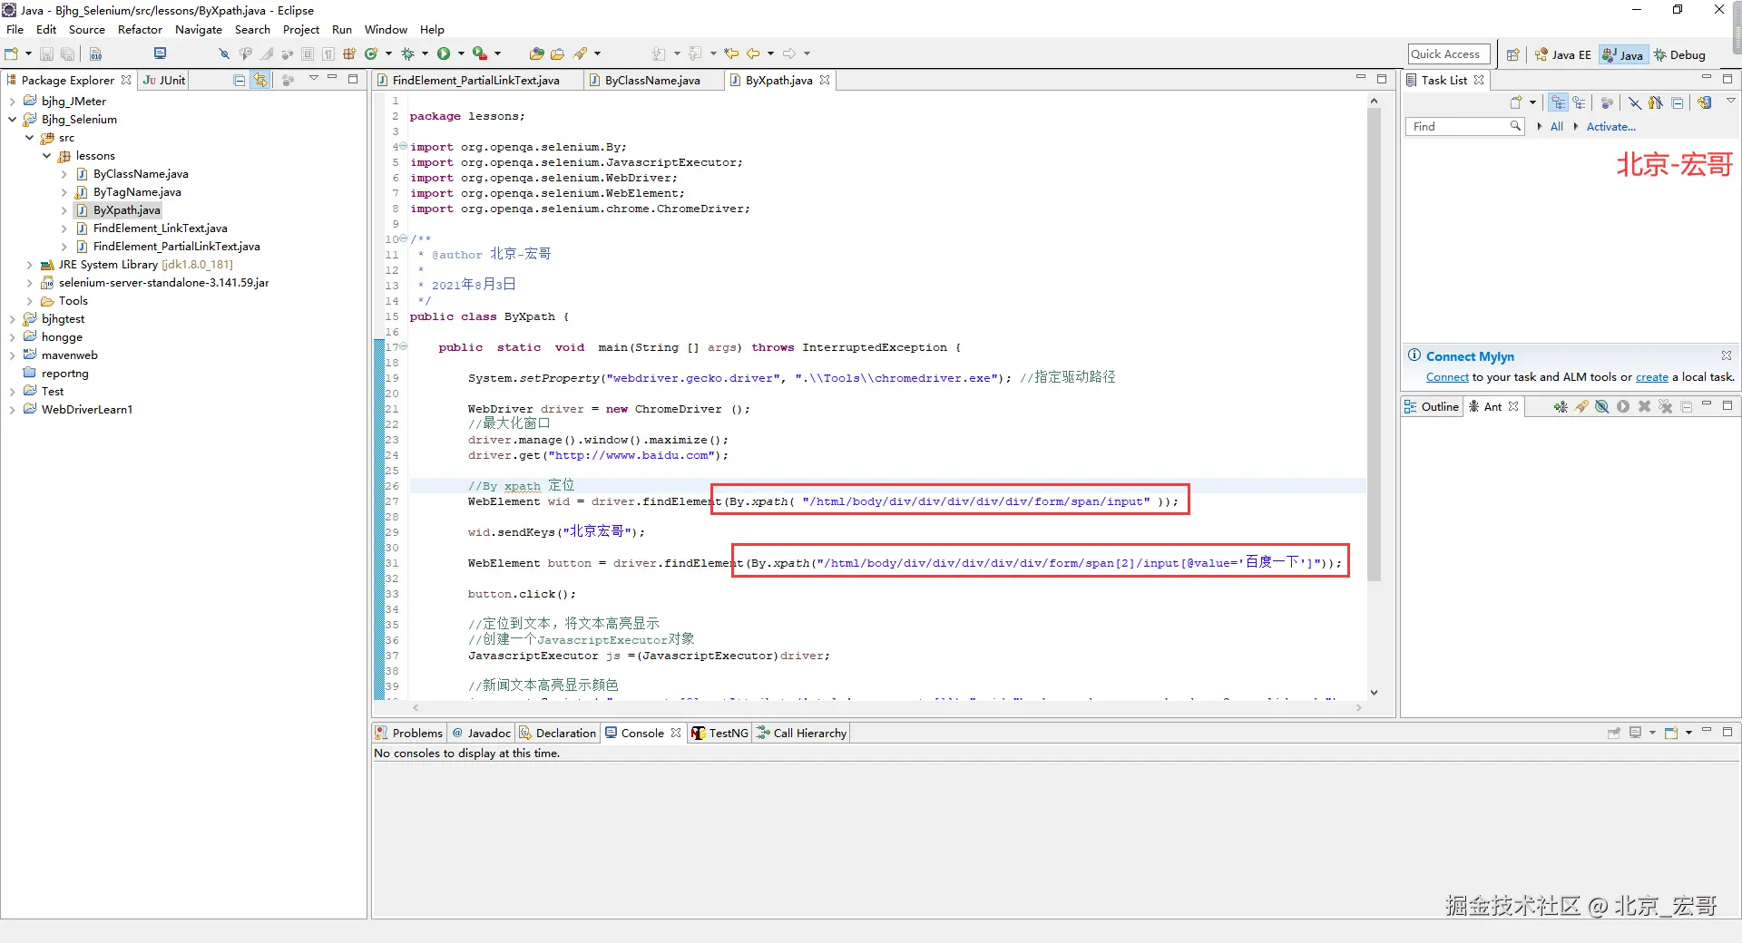The width and height of the screenshot is (1742, 943).
Task: Expand JRE System Library node
Action: 30,265
